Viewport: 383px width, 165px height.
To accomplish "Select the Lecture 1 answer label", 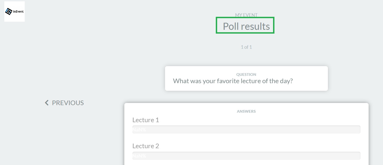I will [x=145, y=120].
